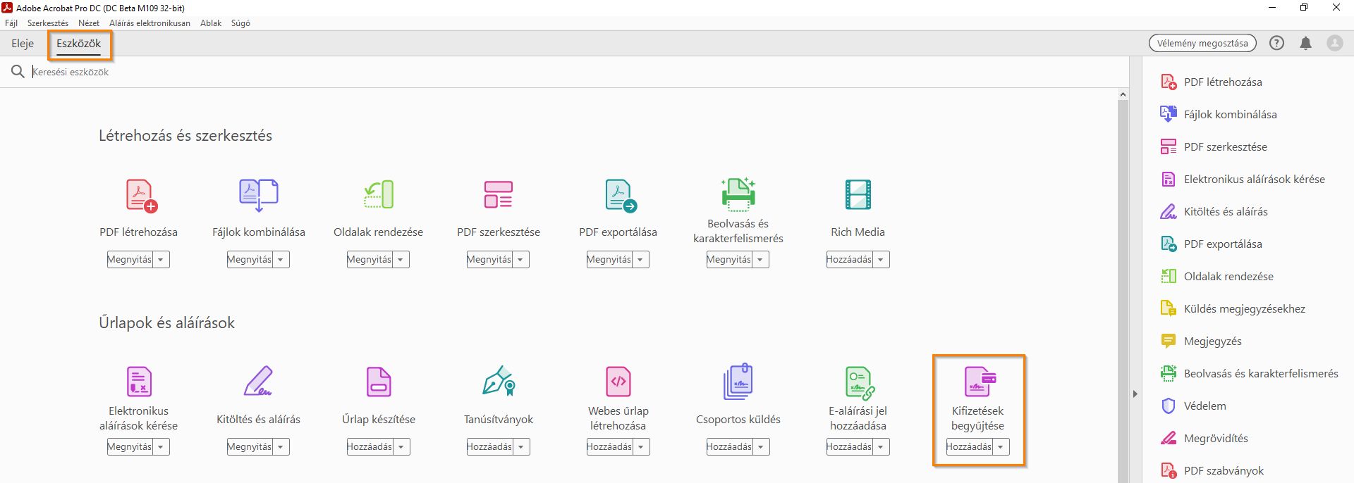Image resolution: width=1354 pixels, height=483 pixels.
Task: Open the Űrlap készítése tool icon
Action: pos(379,382)
